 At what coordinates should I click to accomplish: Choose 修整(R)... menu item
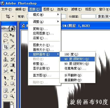pos(44,64)
